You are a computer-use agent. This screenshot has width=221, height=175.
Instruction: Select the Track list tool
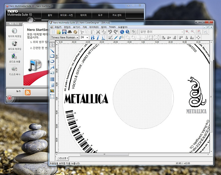52,79
